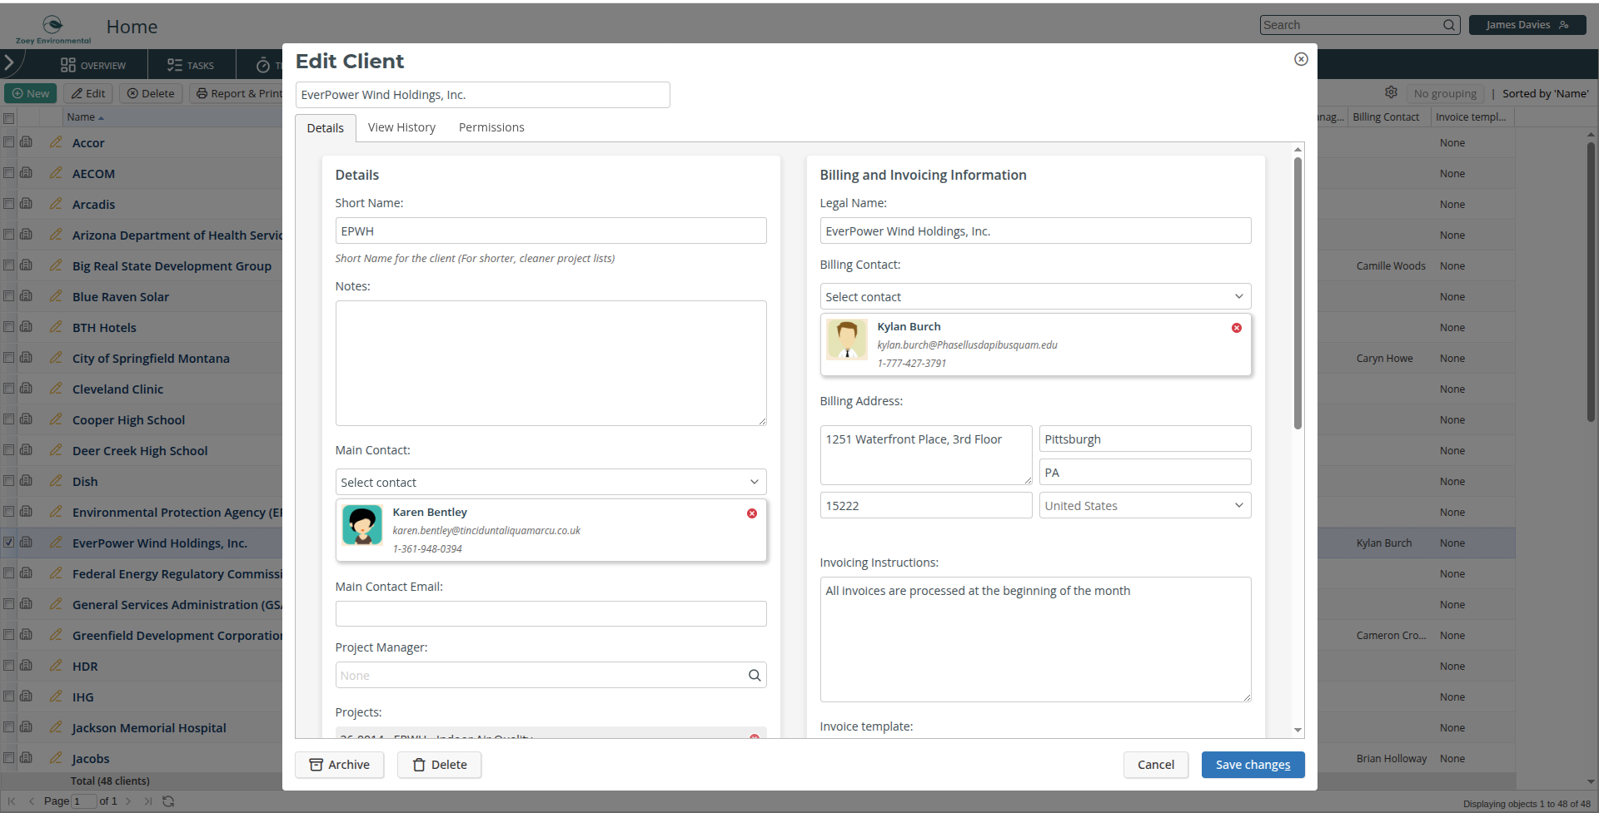Click the pencil edit icon for Arcadis
The width and height of the screenshot is (1599, 813).
56,204
